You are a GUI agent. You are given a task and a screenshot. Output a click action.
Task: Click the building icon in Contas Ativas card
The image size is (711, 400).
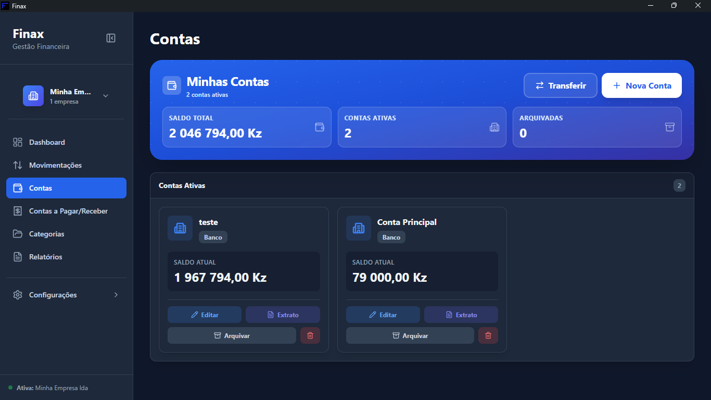tap(494, 127)
